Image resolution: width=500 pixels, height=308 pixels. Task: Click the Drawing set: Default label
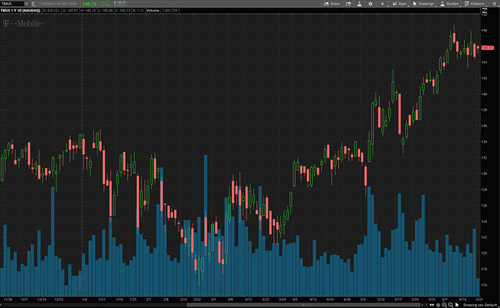click(x=480, y=305)
